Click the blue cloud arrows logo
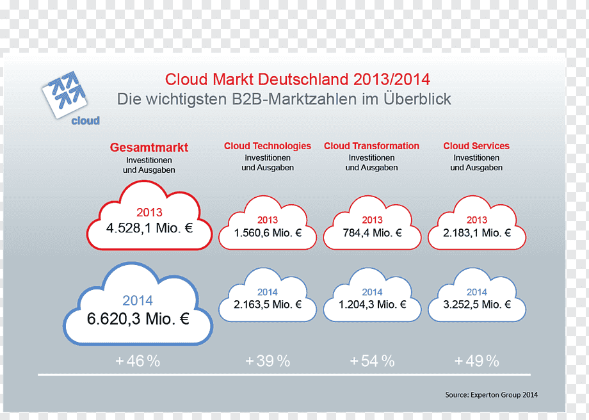 (70, 99)
